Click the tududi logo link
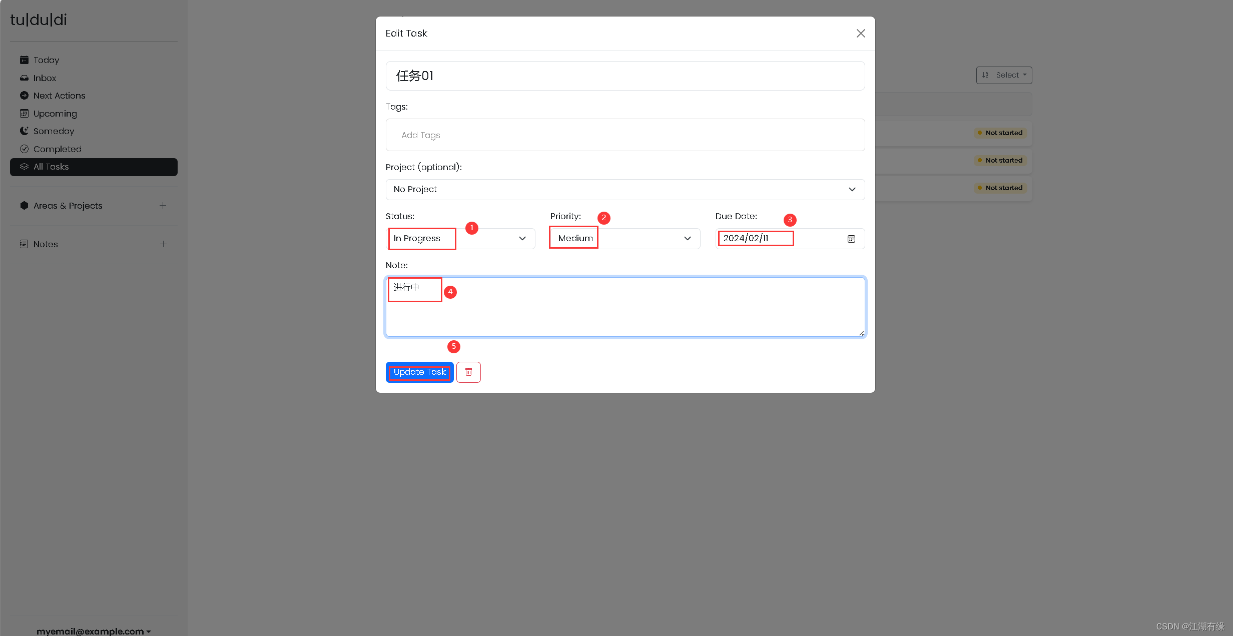The width and height of the screenshot is (1233, 636). [39, 20]
